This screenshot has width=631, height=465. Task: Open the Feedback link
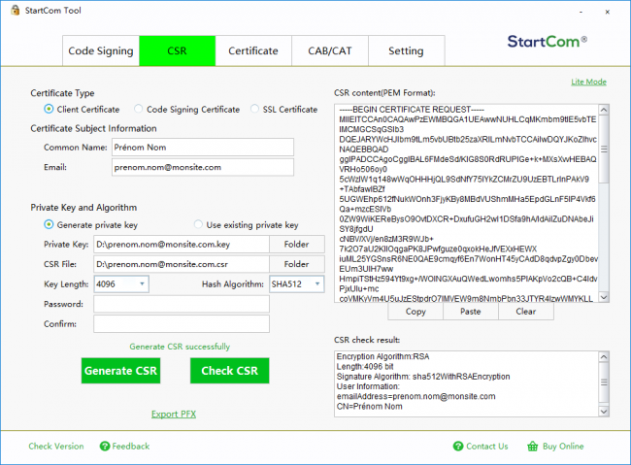pyautogui.click(x=131, y=447)
